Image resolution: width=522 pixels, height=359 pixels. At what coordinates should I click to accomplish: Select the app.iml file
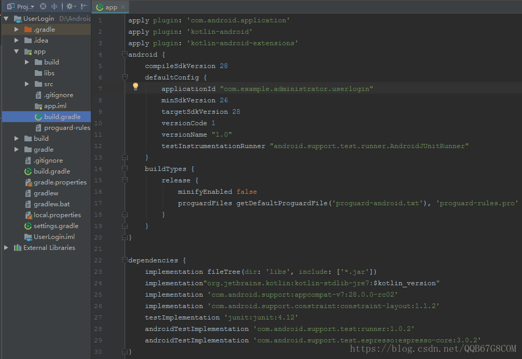(x=55, y=106)
